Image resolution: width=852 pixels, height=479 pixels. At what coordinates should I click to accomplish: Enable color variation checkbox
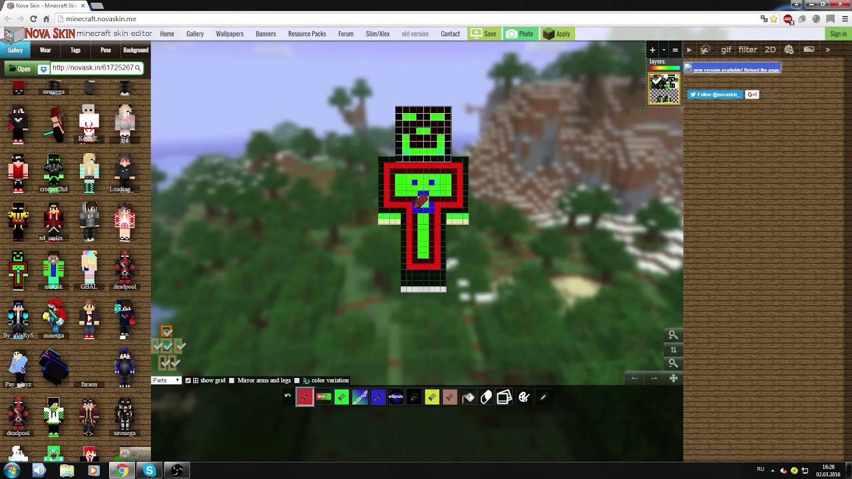click(x=297, y=381)
